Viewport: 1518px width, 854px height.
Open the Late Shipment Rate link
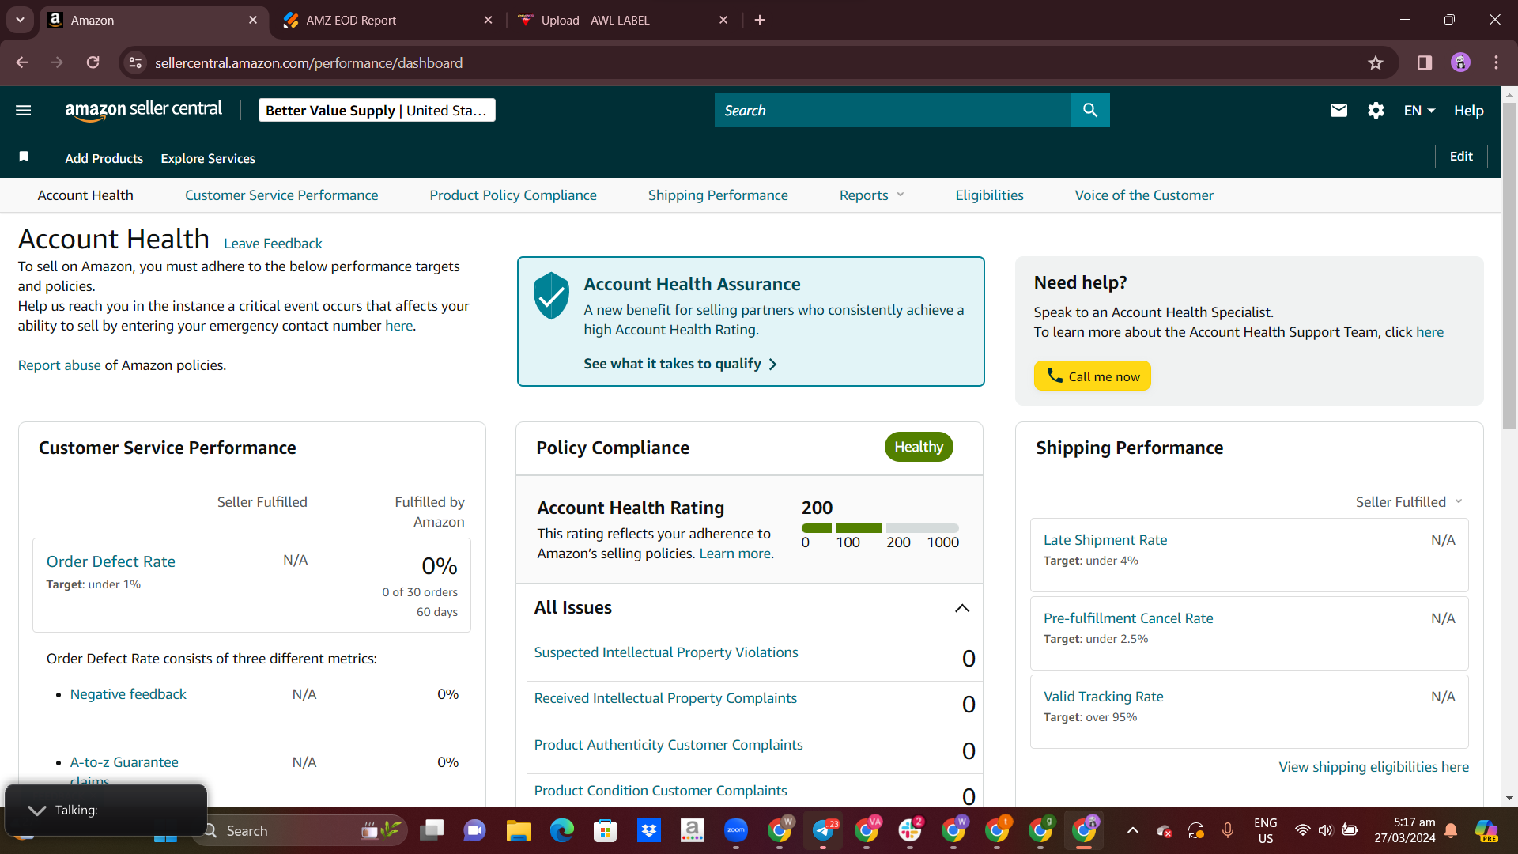1105,540
